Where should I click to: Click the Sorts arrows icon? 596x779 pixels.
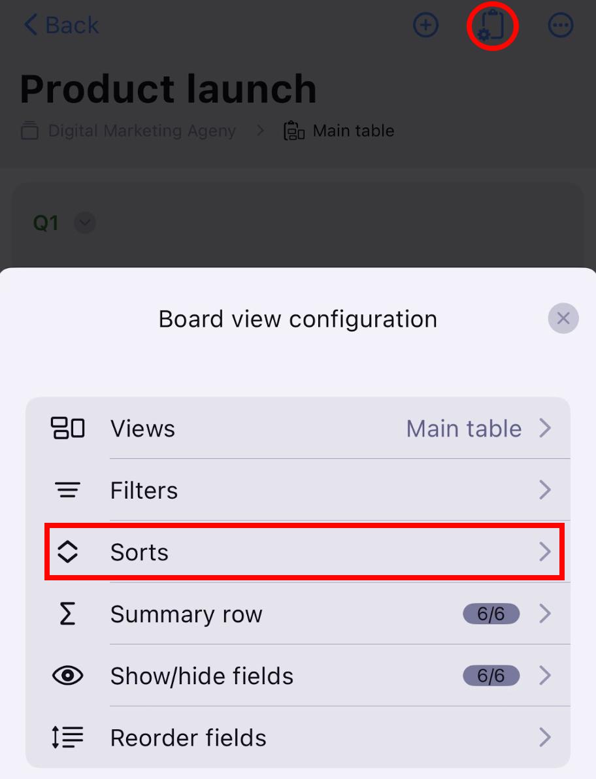coord(68,552)
